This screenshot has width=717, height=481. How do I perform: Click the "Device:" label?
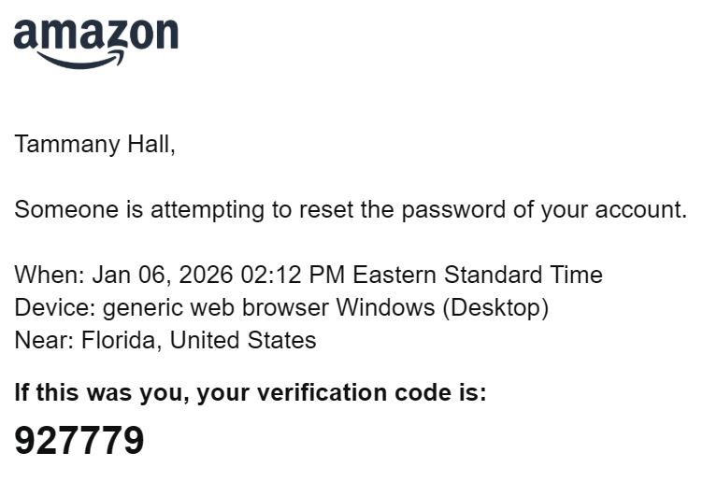pyautogui.click(x=54, y=307)
